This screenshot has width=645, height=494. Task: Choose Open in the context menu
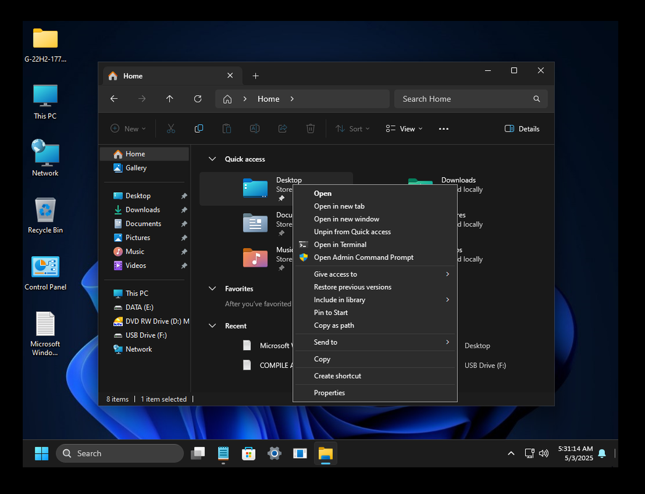375,193
